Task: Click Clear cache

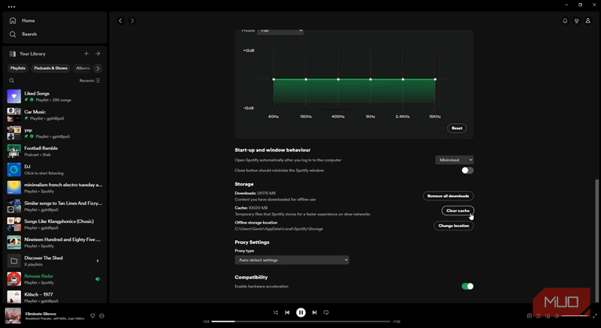Action: 458,210
